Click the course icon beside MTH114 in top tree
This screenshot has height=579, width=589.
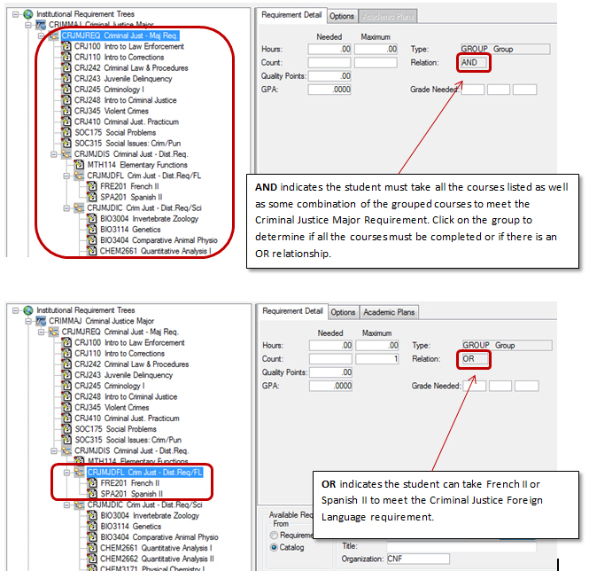tap(79, 165)
